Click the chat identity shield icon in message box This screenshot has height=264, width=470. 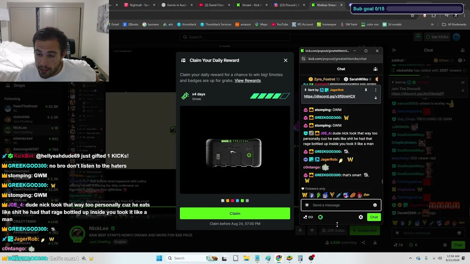(x=307, y=205)
